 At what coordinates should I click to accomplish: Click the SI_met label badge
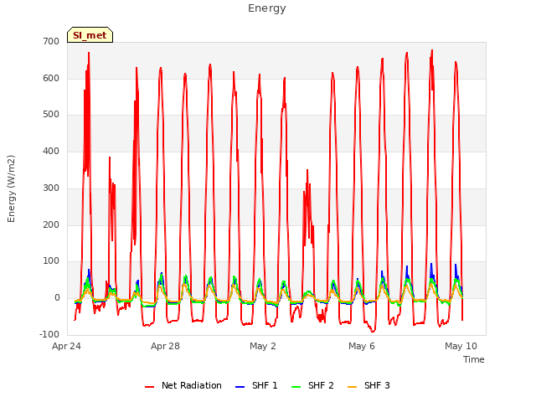click(x=90, y=35)
